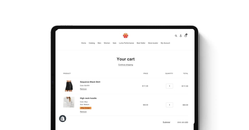The width and height of the screenshot is (249, 130).
Task: Open the High neck hoodie product title
Action: (88, 98)
